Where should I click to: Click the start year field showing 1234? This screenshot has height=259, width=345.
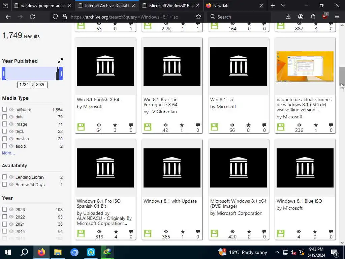point(24,85)
